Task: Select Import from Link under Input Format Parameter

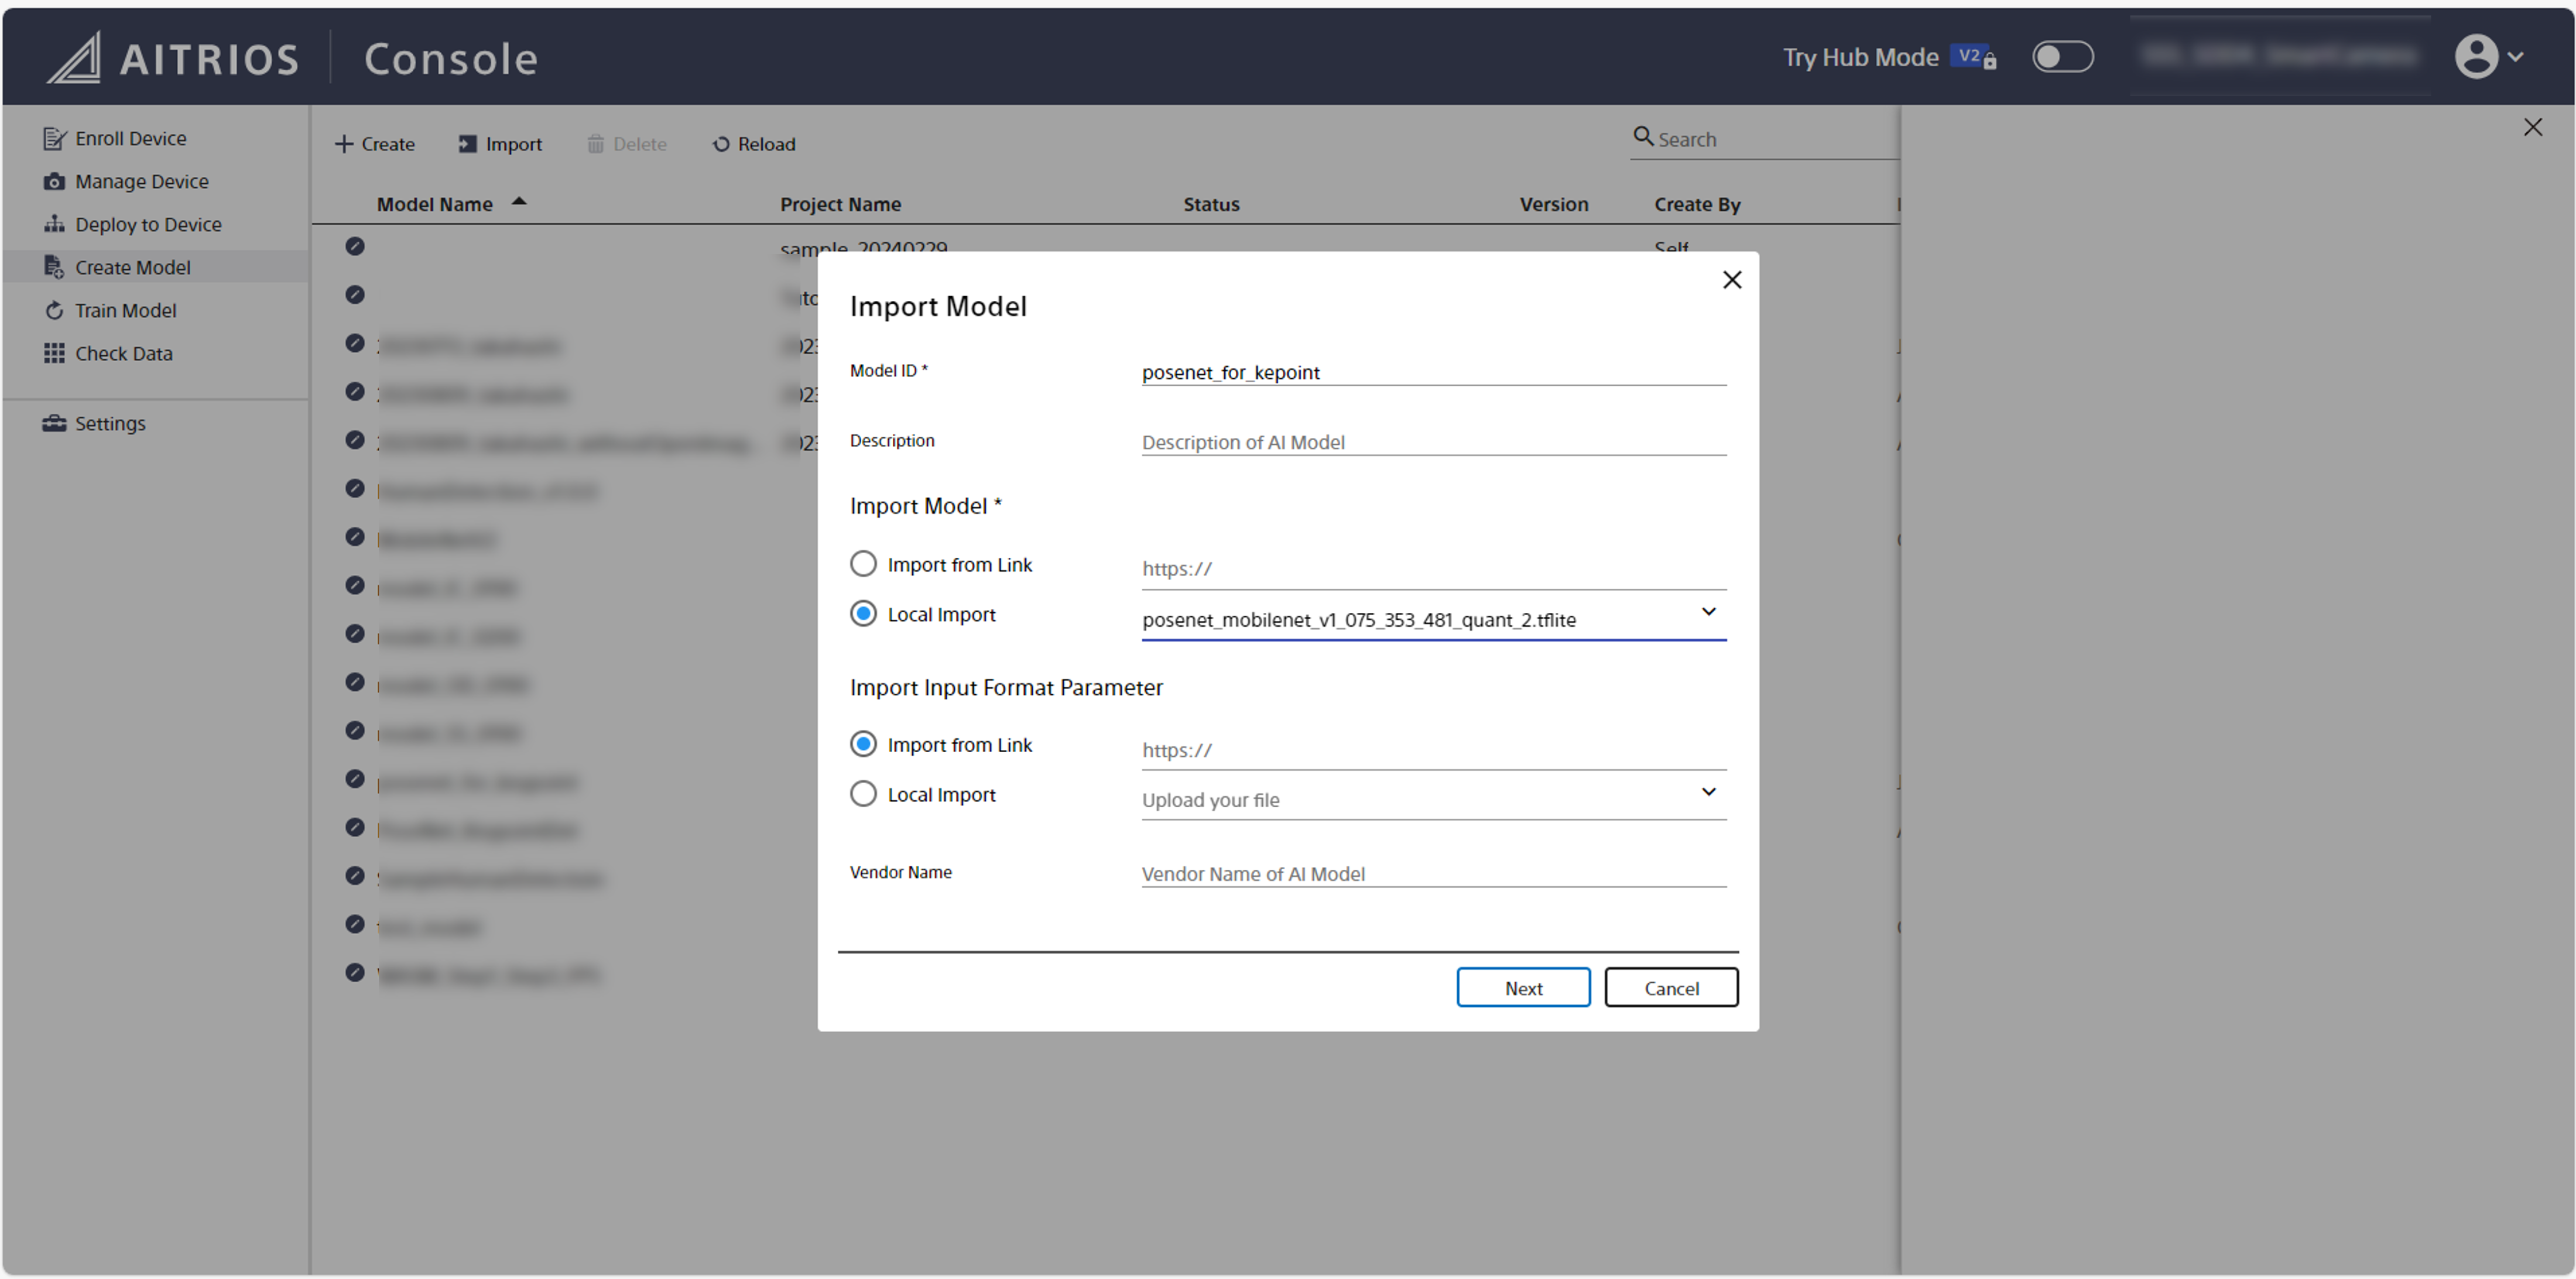Action: [863, 744]
